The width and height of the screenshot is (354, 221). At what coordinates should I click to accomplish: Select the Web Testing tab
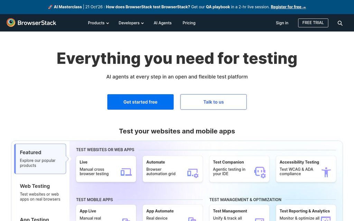point(40,192)
